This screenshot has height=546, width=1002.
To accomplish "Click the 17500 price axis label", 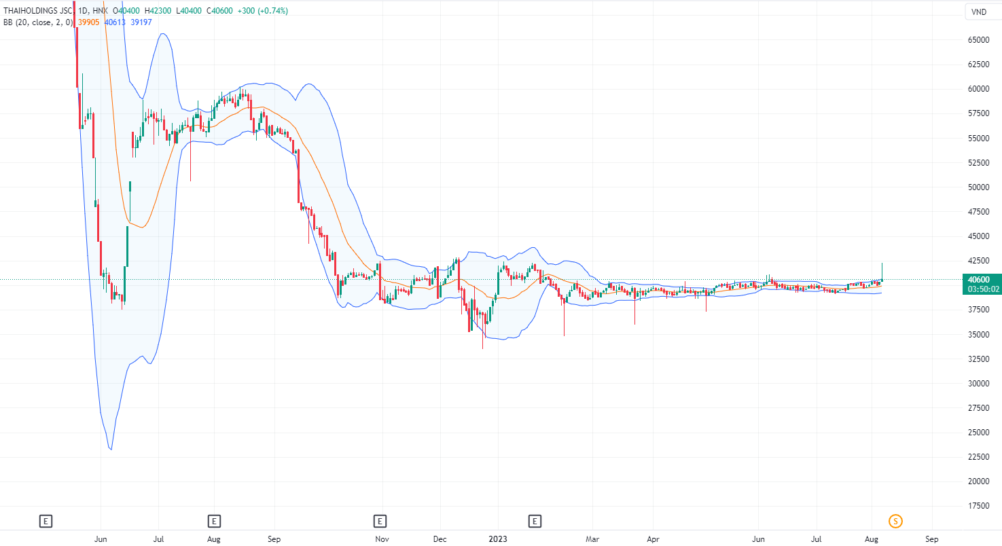I will (x=978, y=506).
